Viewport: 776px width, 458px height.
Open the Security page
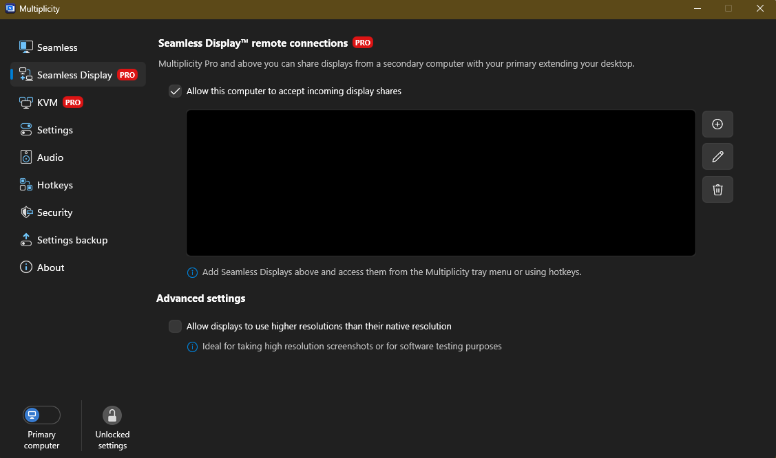54,212
